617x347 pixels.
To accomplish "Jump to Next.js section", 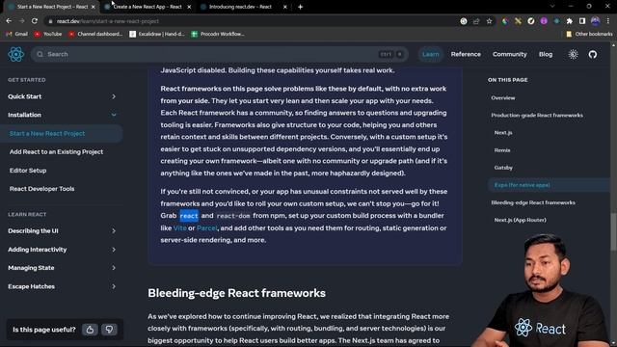I will coord(503,133).
